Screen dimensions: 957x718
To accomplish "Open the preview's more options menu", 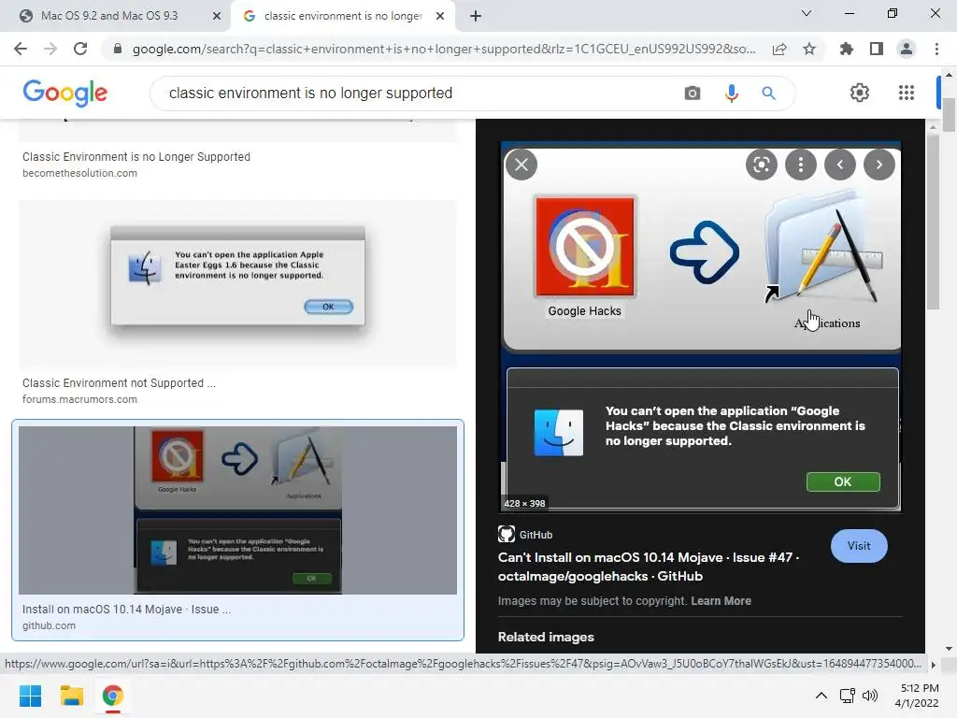I will [801, 165].
